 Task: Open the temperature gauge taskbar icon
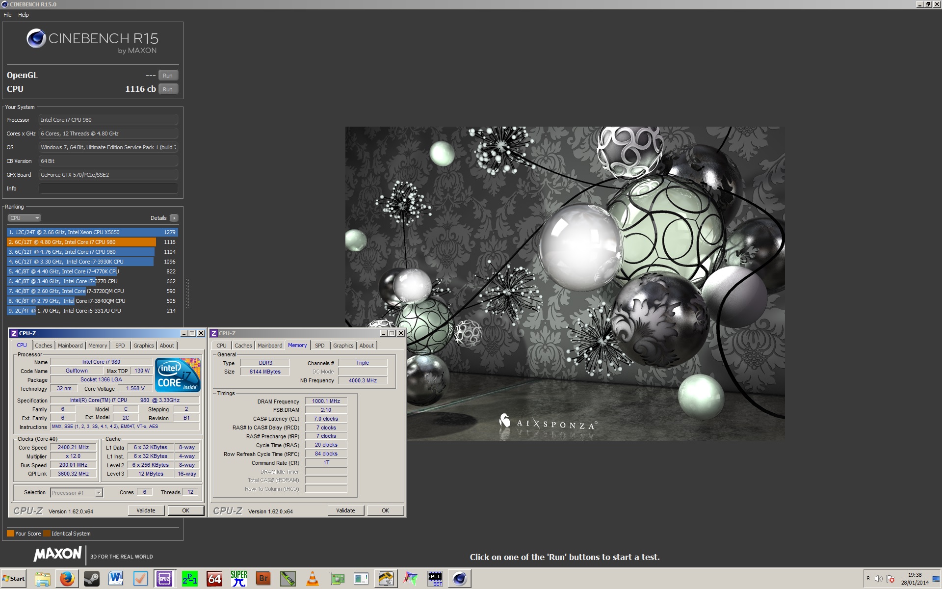tap(386, 579)
